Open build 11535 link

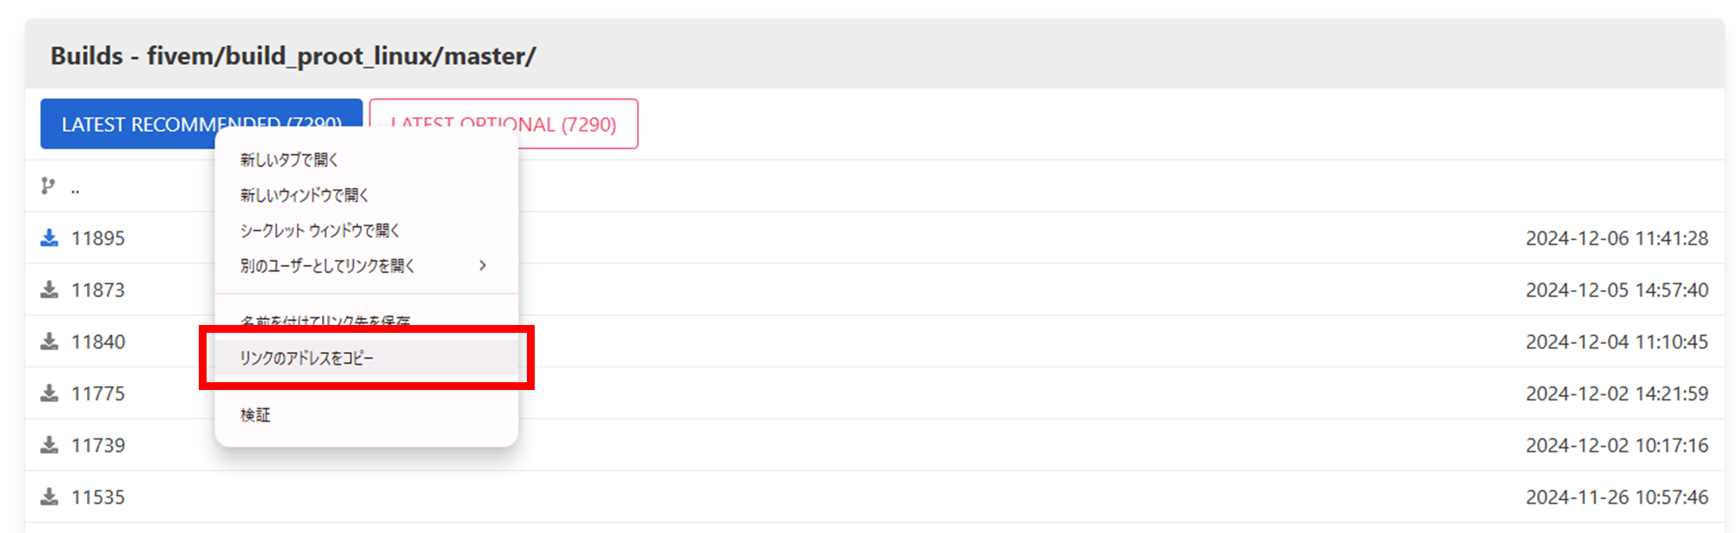98,497
